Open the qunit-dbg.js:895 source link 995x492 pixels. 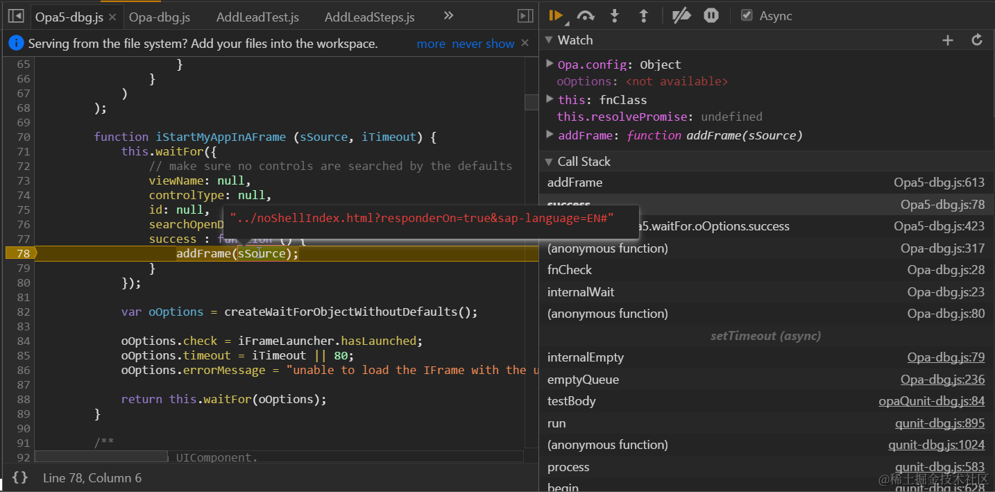click(x=939, y=423)
